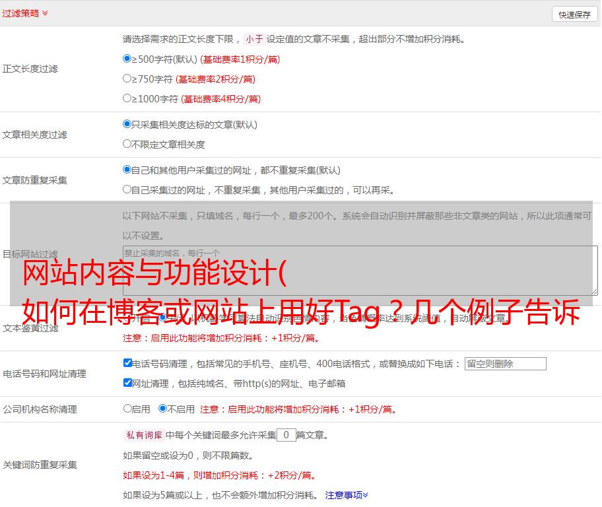Select 自己采集过的网址不重复采集 option
Image resolution: width=602 pixels, height=507 pixels.
pyautogui.click(x=127, y=189)
